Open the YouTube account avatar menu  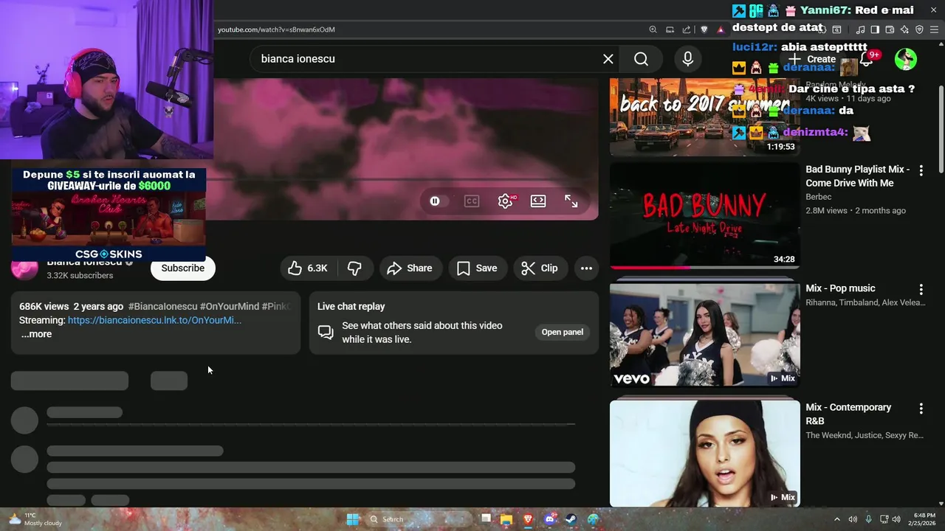click(905, 59)
